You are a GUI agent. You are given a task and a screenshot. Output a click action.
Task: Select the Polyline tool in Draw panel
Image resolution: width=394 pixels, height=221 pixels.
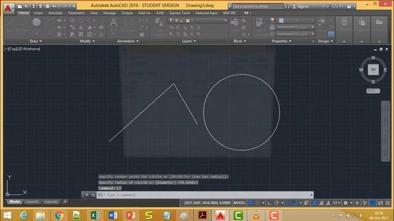point(22,25)
